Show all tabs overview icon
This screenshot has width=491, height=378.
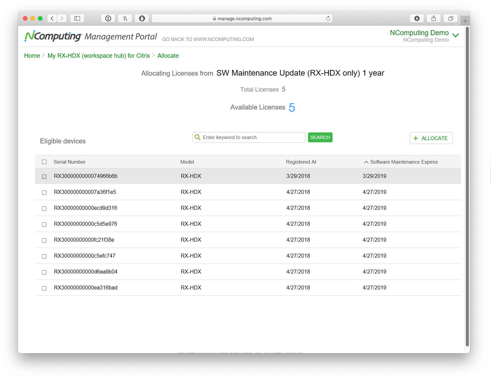pyautogui.click(x=450, y=18)
